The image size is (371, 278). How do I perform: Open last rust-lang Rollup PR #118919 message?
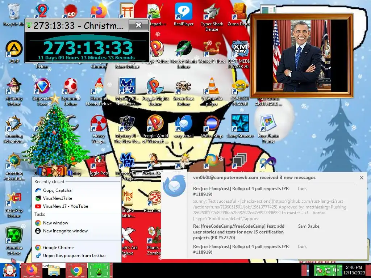(x=241, y=249)
